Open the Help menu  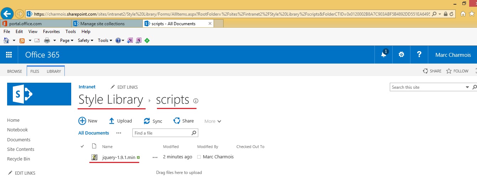(86, 32)
